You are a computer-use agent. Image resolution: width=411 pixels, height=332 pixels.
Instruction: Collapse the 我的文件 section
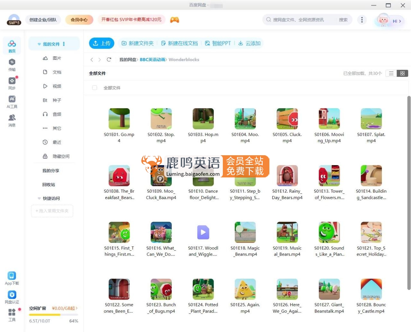click(x=39, y=43)
